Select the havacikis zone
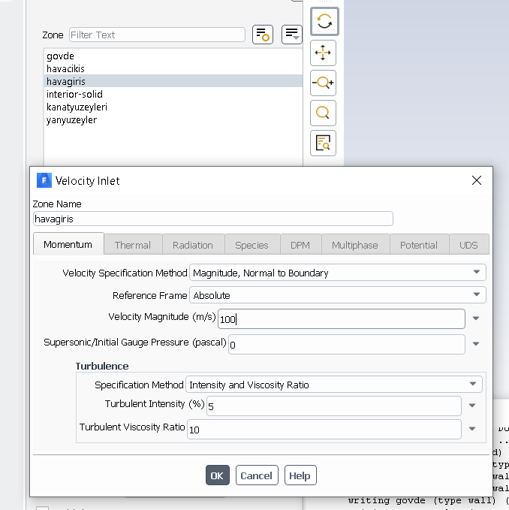The image size is (509, 510). (173, 68)
